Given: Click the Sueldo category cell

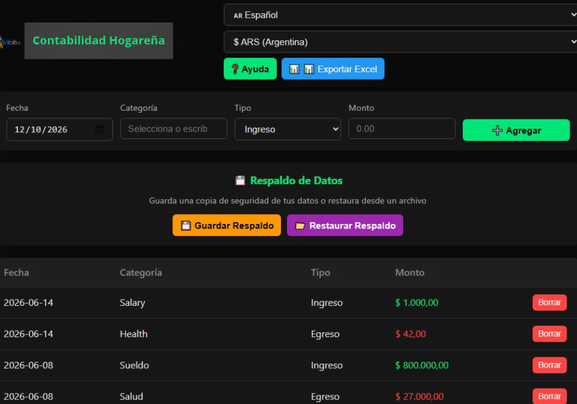Looking at the screenshot, I should [134, 365].
